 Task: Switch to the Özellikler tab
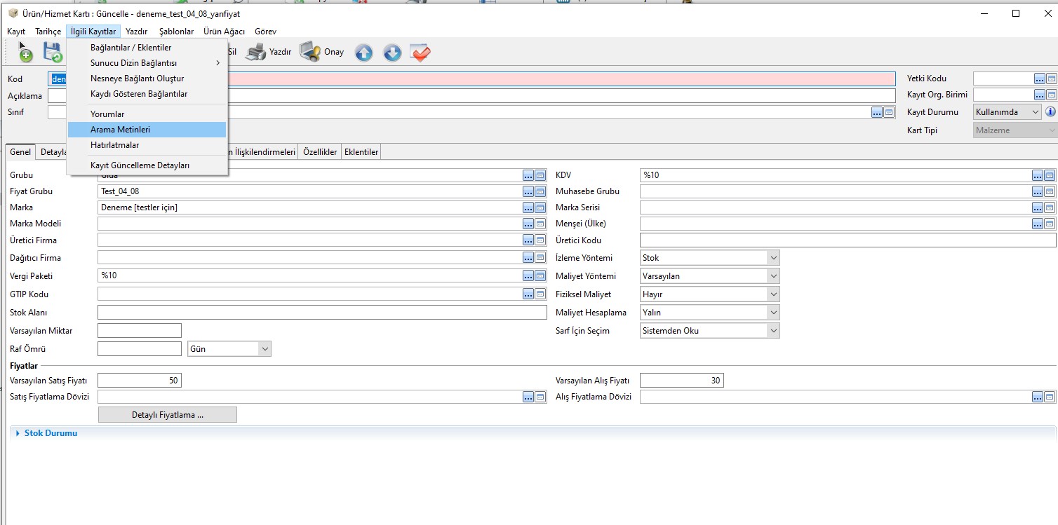[320, 152]
